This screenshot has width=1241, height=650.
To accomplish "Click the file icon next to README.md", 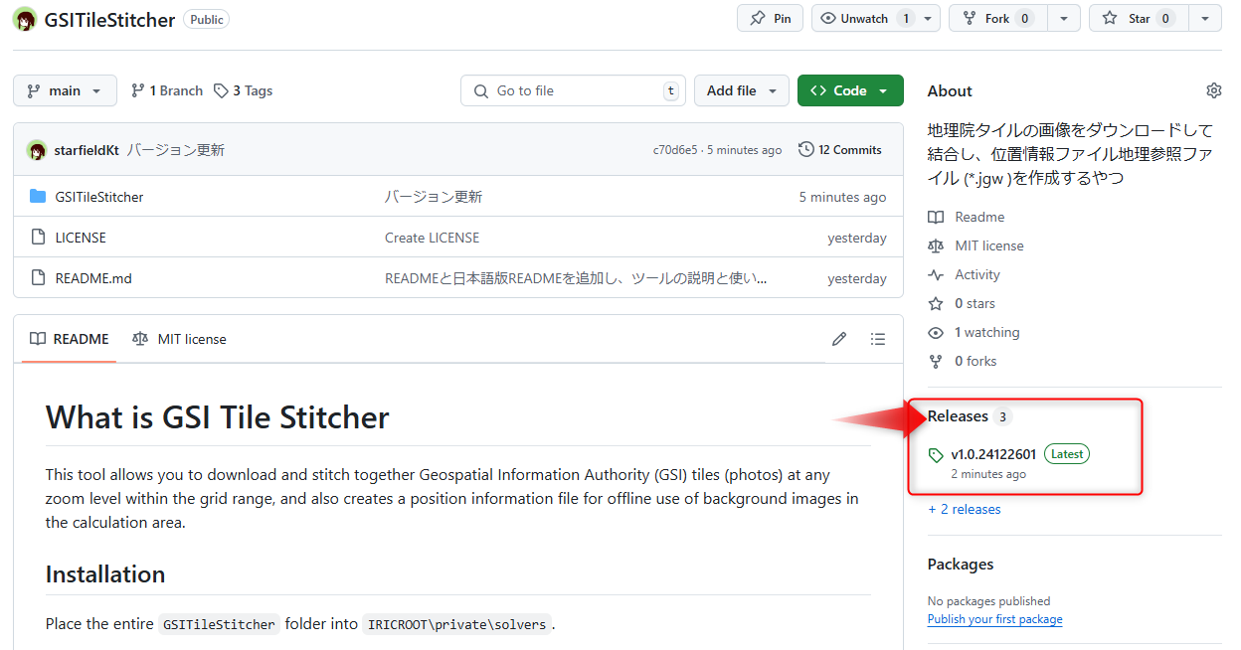I will [x=38, y=278].
